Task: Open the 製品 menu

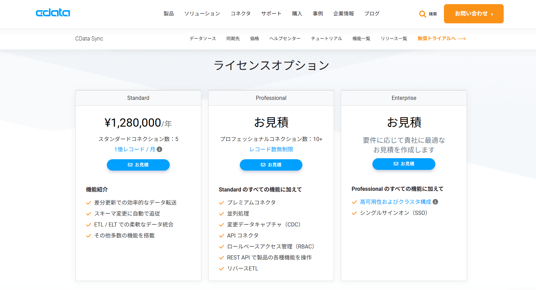Action: (169, 14)
